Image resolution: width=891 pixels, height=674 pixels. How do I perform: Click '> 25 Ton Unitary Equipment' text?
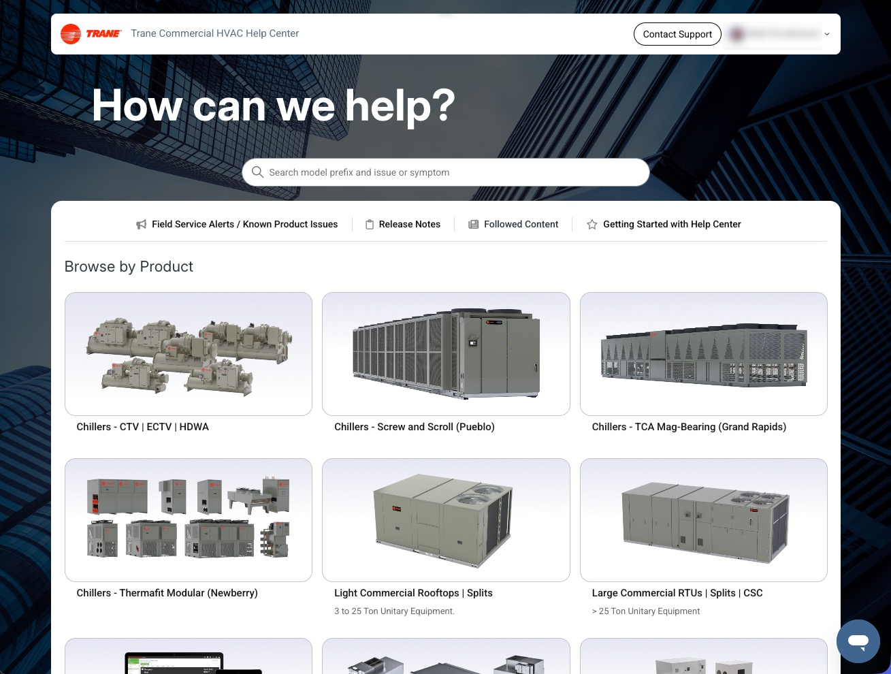tap(646, 611)
